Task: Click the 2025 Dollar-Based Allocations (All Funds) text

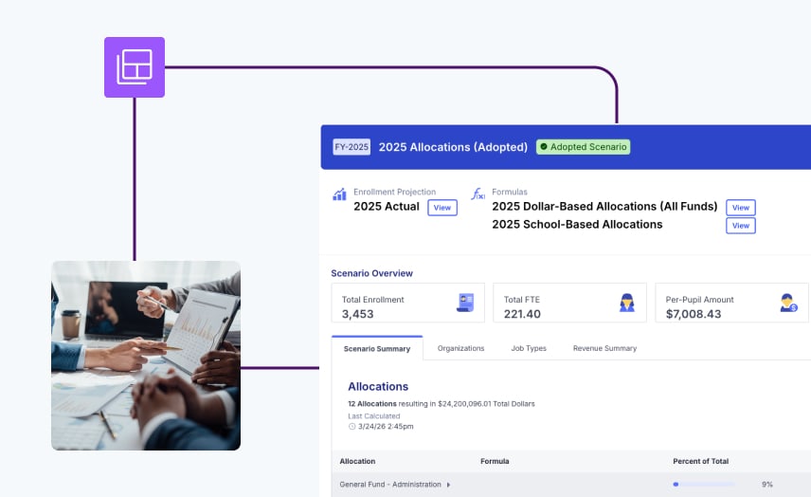Action: point(604,207)
